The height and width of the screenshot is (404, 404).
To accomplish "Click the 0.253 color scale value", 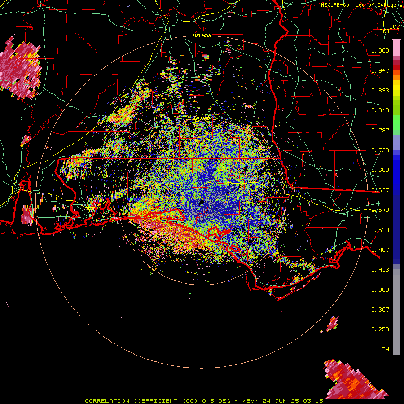I will tap(380, 329).
